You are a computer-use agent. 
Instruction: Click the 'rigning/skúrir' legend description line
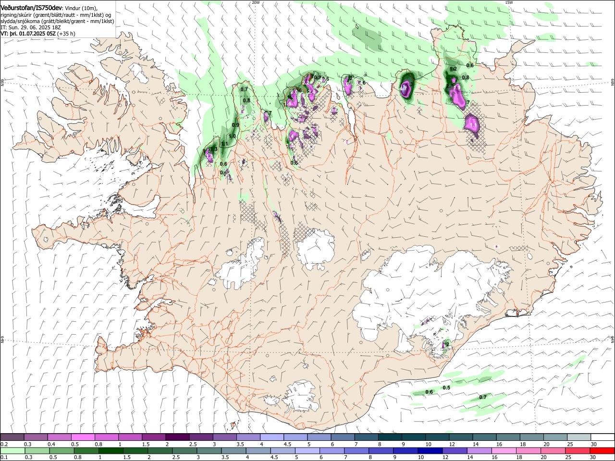(56, 15)
